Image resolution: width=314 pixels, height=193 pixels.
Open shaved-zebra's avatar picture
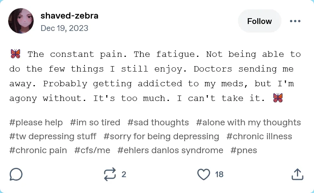[21, 21]
